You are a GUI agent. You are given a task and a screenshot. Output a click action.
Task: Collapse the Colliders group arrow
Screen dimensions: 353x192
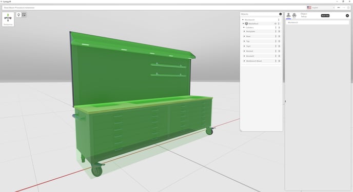coord(244,28)
